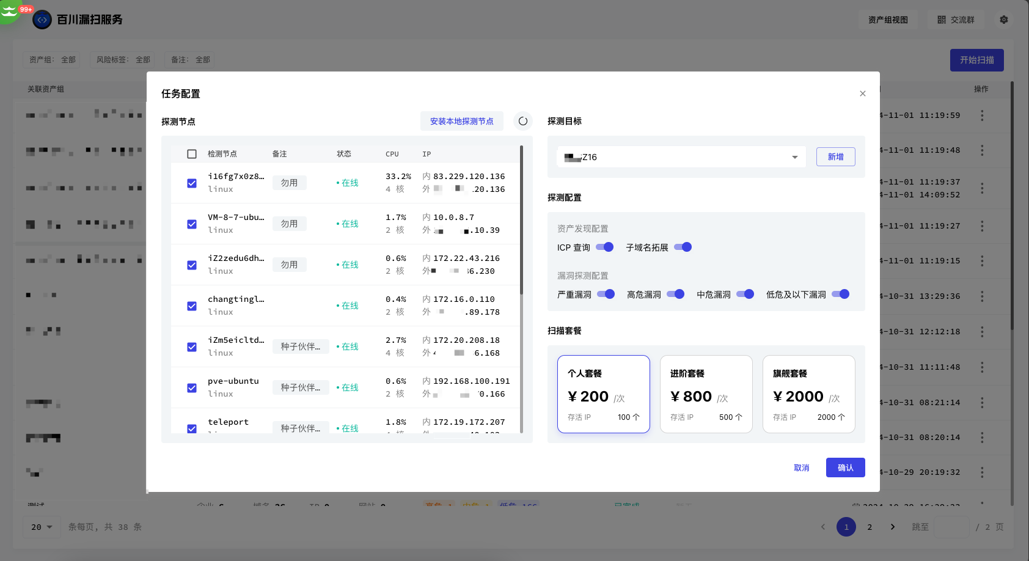Image resolution: width=1029 pixels, height=561 pixels.
Task: Open row actions menu for 11:19:27 row
Action: click(x=982, y=226)
